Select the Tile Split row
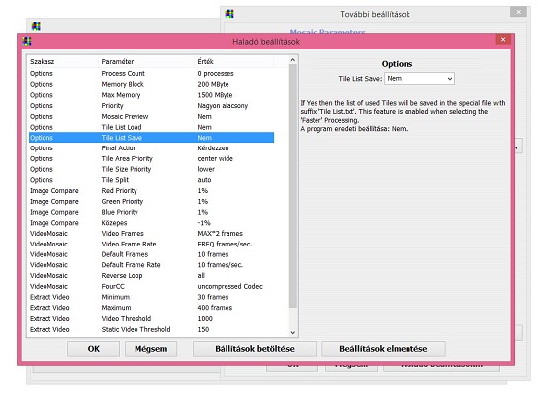This screenshot has height=393, width=544. point(151,180)
